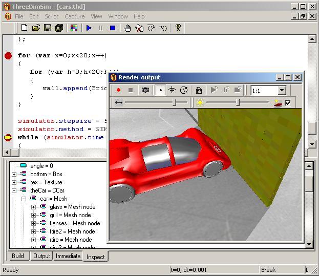Expand the tlenses = Mesh node
319x276 pixels.
coord(34,223)
